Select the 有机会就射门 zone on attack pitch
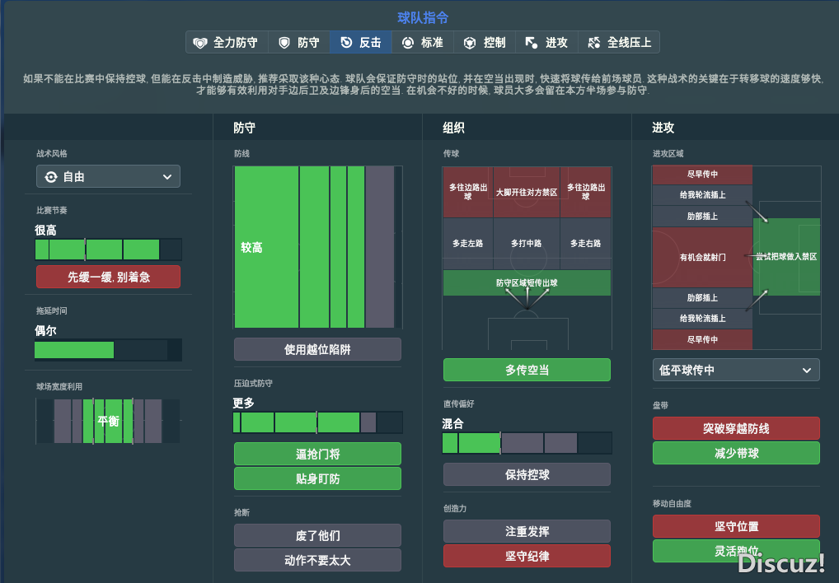 pyautogui.click(x=702, y=257)
